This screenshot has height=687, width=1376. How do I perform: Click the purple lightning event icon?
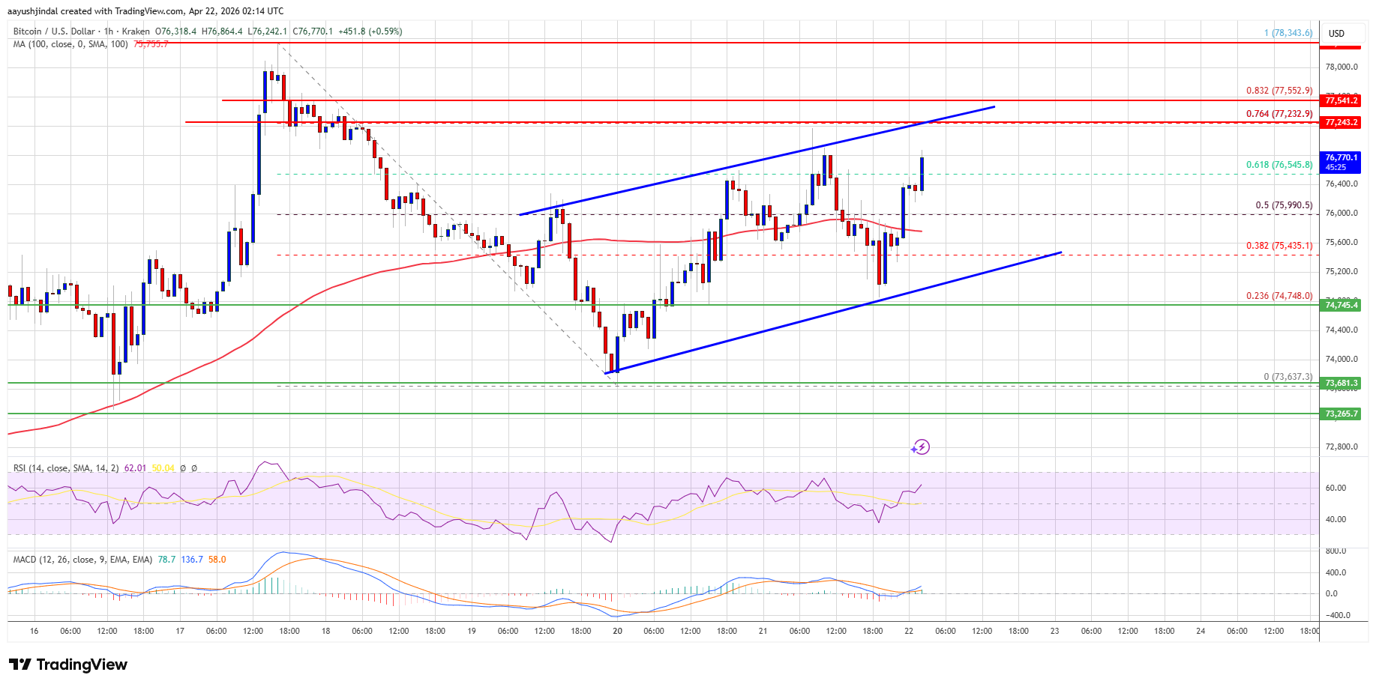(x=921, y=447)
